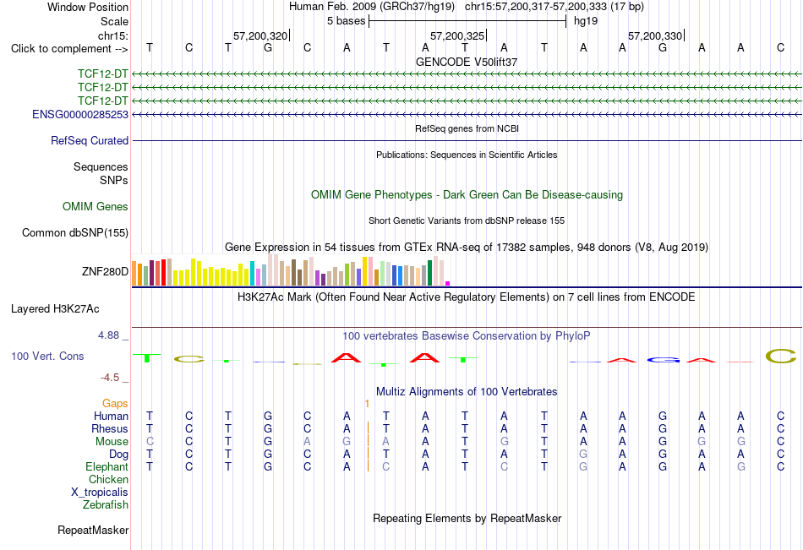Click the Dog species label
The width and height of the screenshot is (803, 550).
click(119, 455)
